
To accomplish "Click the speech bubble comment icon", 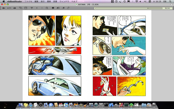I will coord(53,8).
